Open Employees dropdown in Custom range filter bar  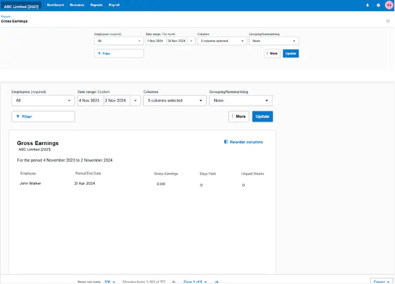(x=43, y=101)
